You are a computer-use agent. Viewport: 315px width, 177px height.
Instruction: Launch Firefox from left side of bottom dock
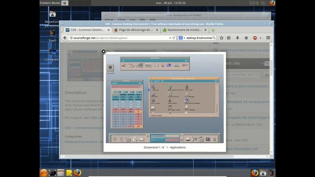tap(78, 173)
